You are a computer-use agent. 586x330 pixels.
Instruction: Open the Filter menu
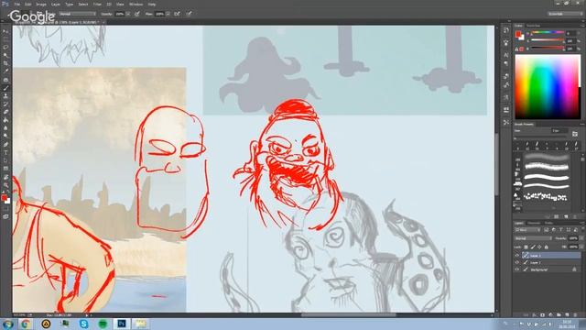97,4
